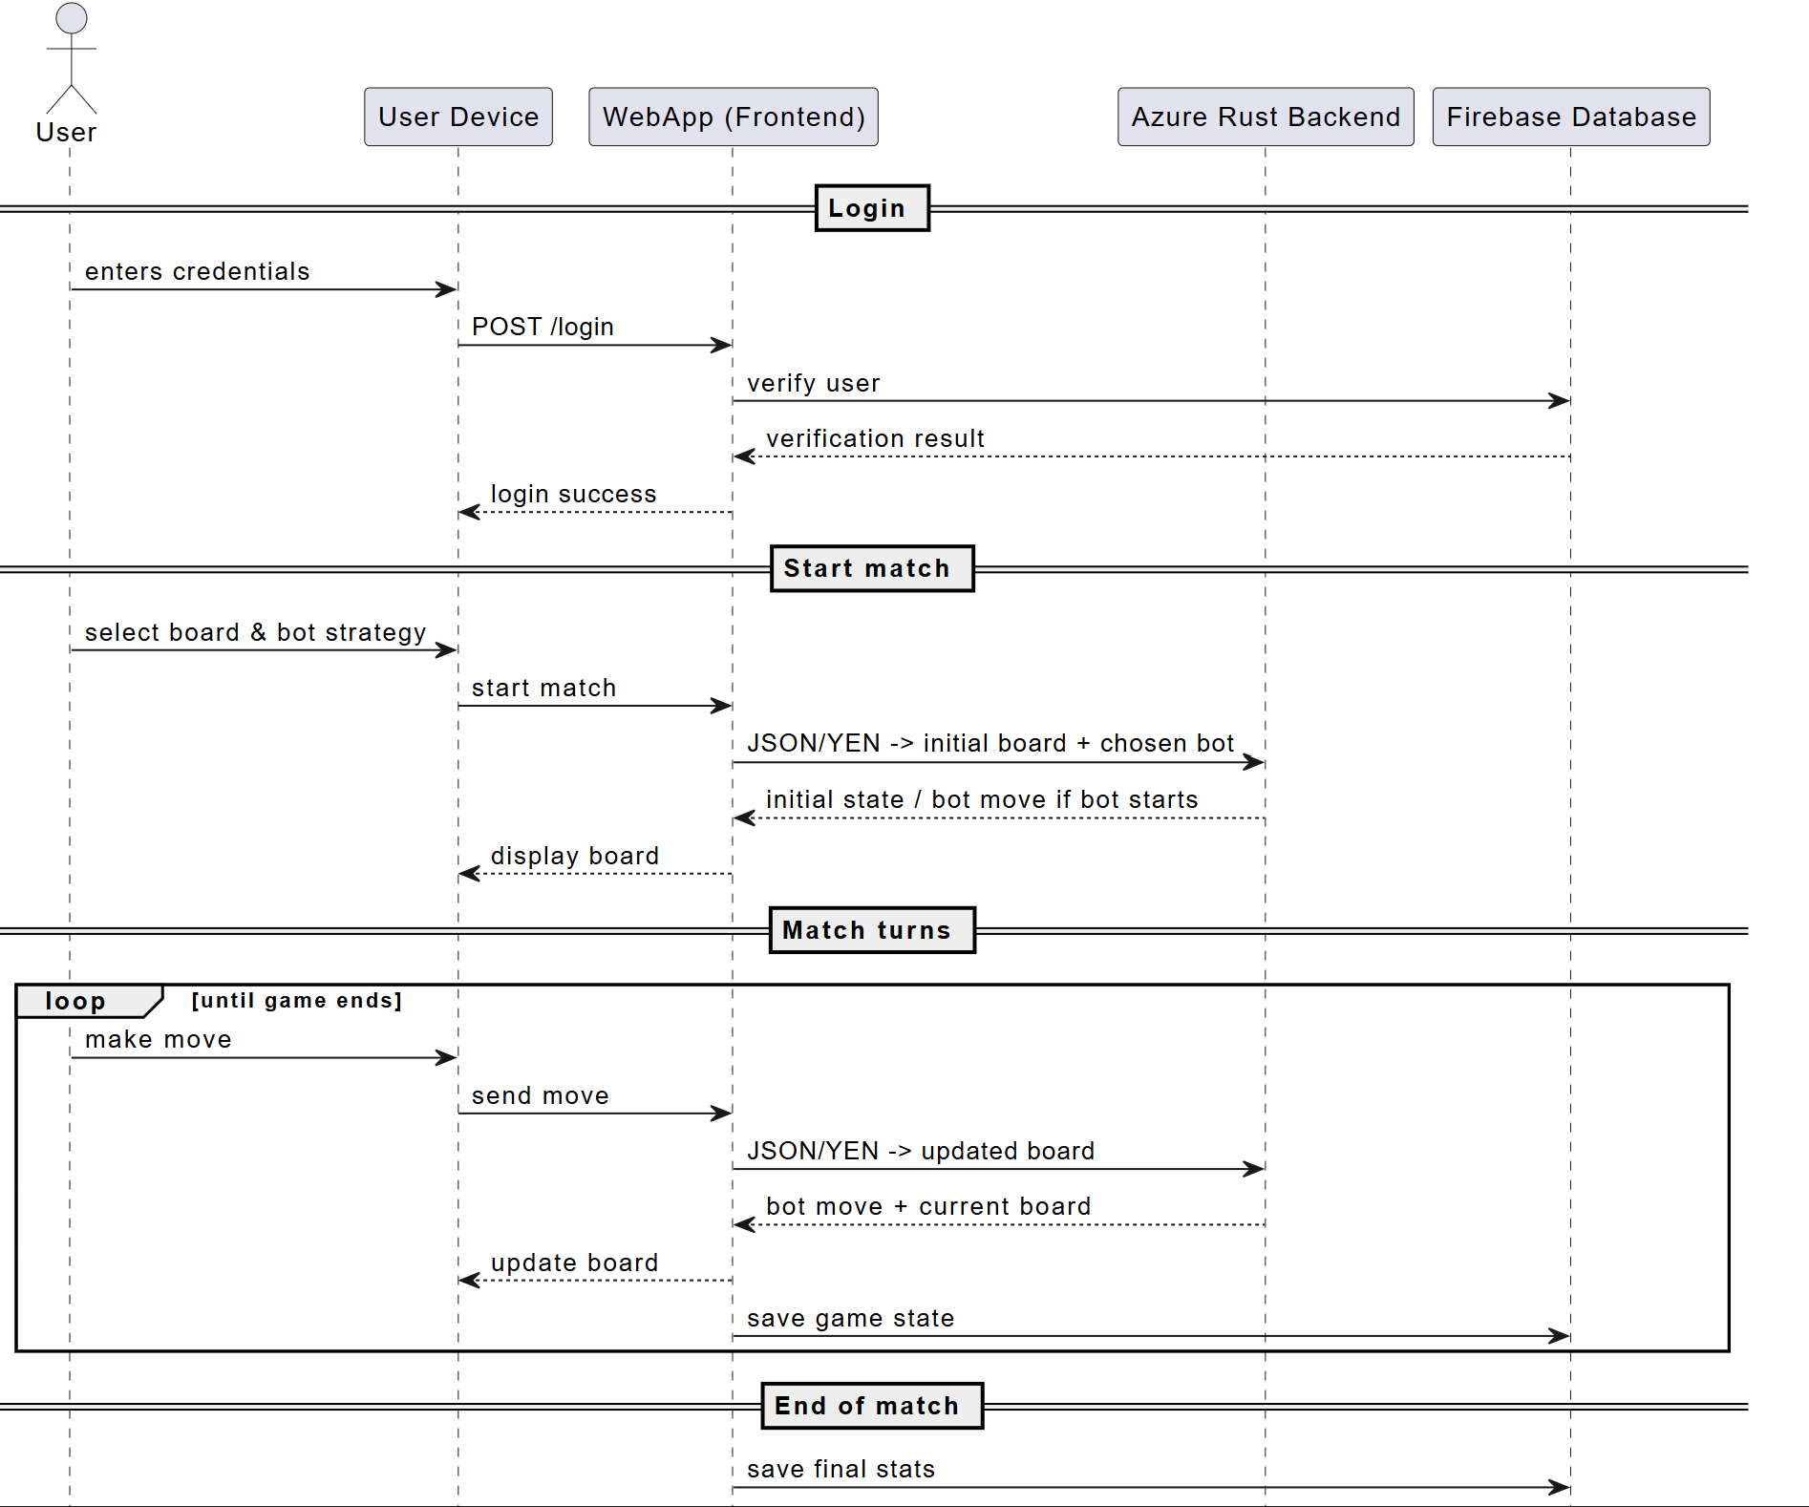The width and height of the screenshot is (1809, 1507).
Task: Select the Start match section divider
Action: (x=870, y=567)
